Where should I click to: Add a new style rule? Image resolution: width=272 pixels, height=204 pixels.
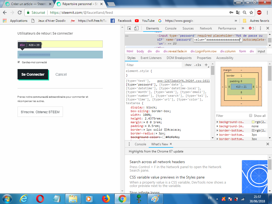tap(206, 65)
